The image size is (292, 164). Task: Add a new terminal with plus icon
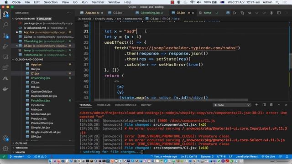pos(256,105)
